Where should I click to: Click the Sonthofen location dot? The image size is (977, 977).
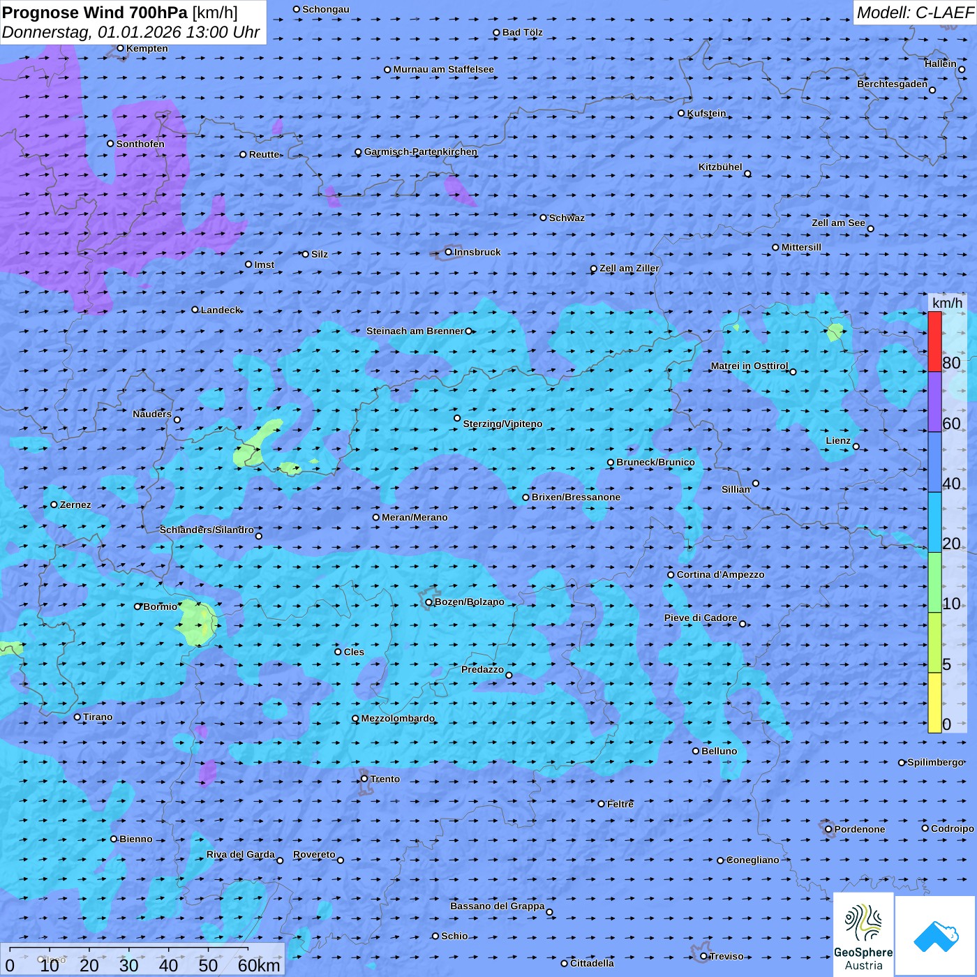[x=110, y=144]
